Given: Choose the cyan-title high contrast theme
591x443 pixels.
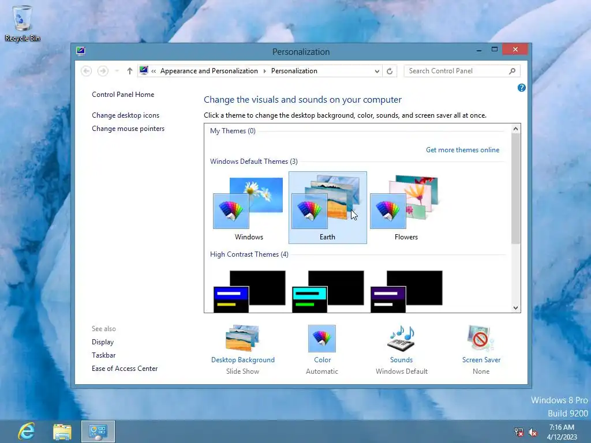Looking at the screenshot, I should pyautogui.click(x=328, y=291).
